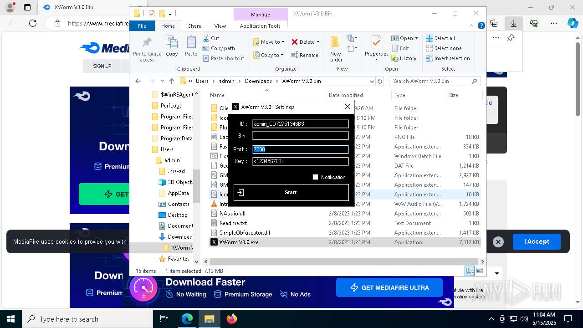
Task: Click Select all in ribbon
Action: (x=440, y=38)
